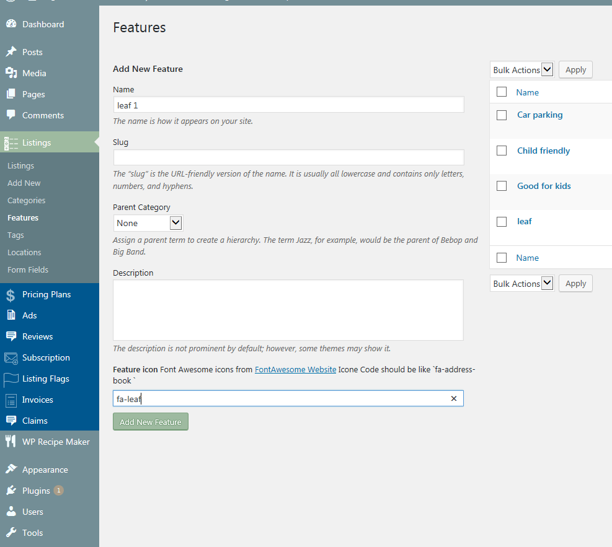Viewport: 612px width, 547px height.
Task: Open the Dashboard icon in sidebar
Action: tap(11, 24)
